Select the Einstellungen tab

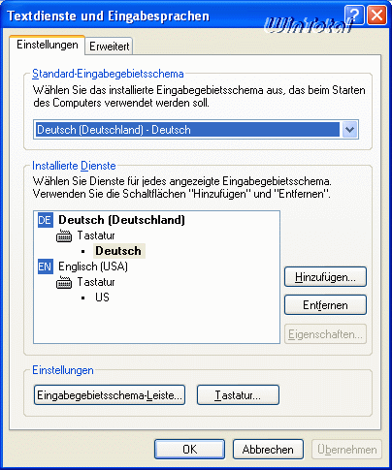(x=48, y=45)
